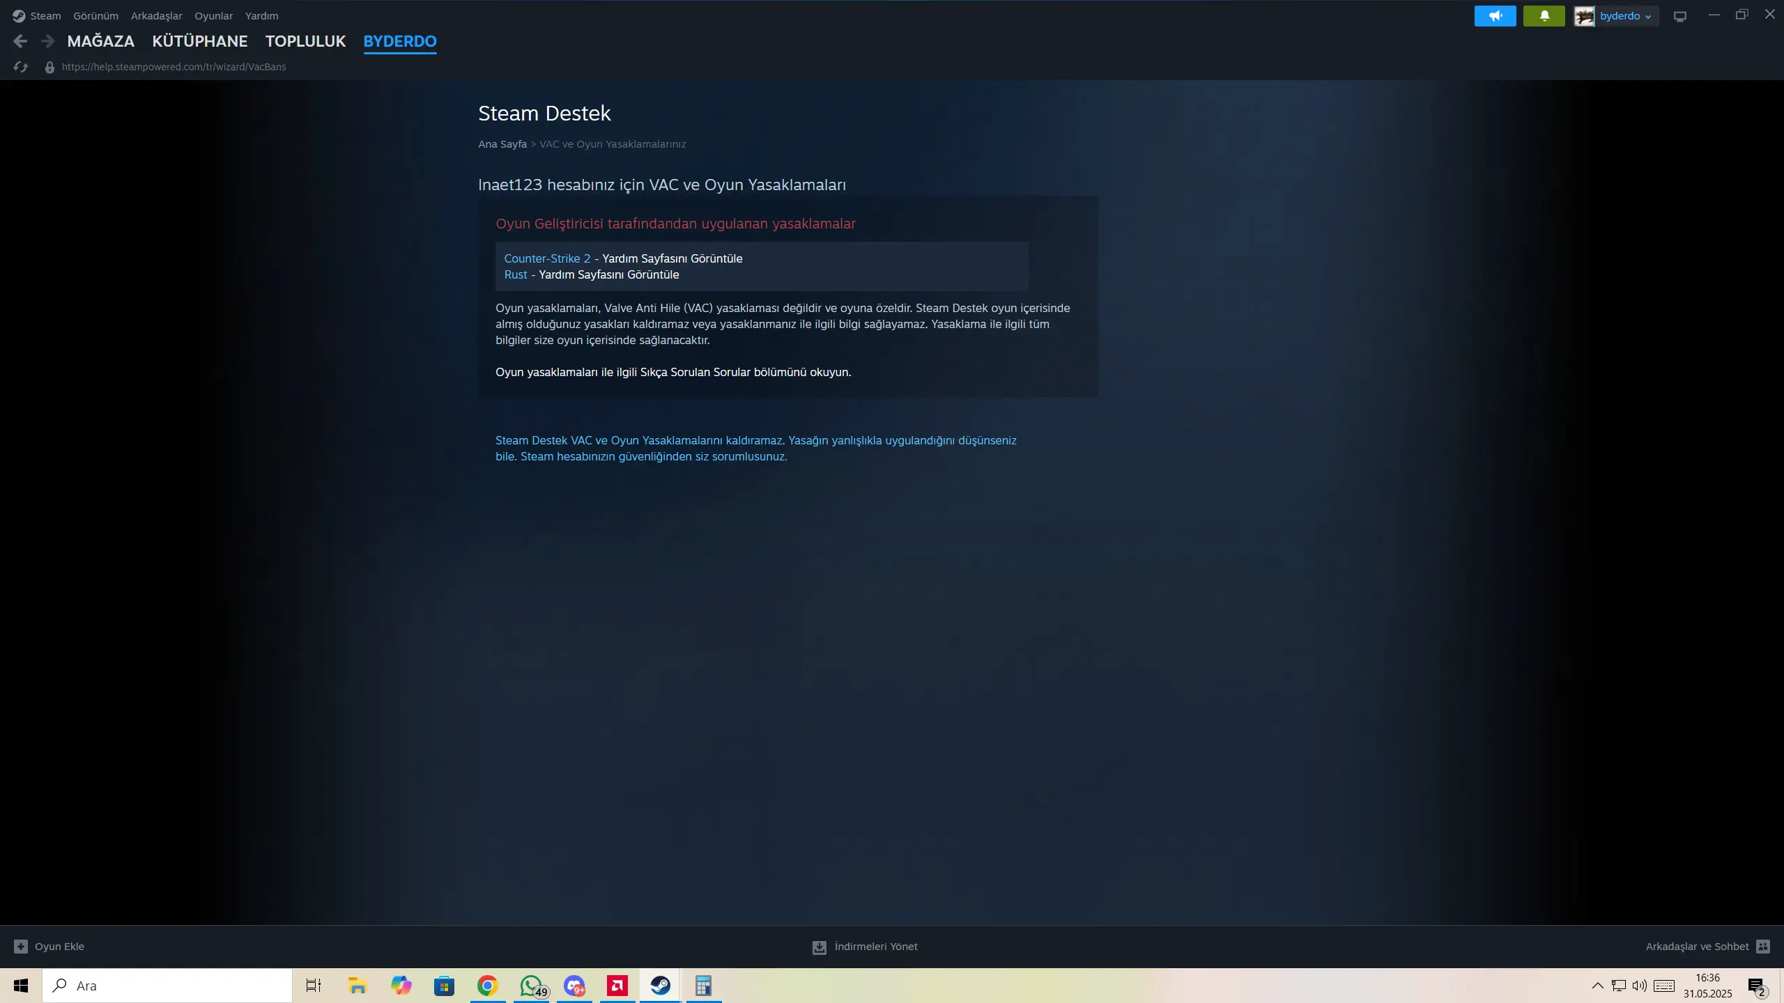Image resolution: width=1784 pixels, height=1003 pixels.
Task: Open WhatsApp from the taskbar
Action: 532,986
